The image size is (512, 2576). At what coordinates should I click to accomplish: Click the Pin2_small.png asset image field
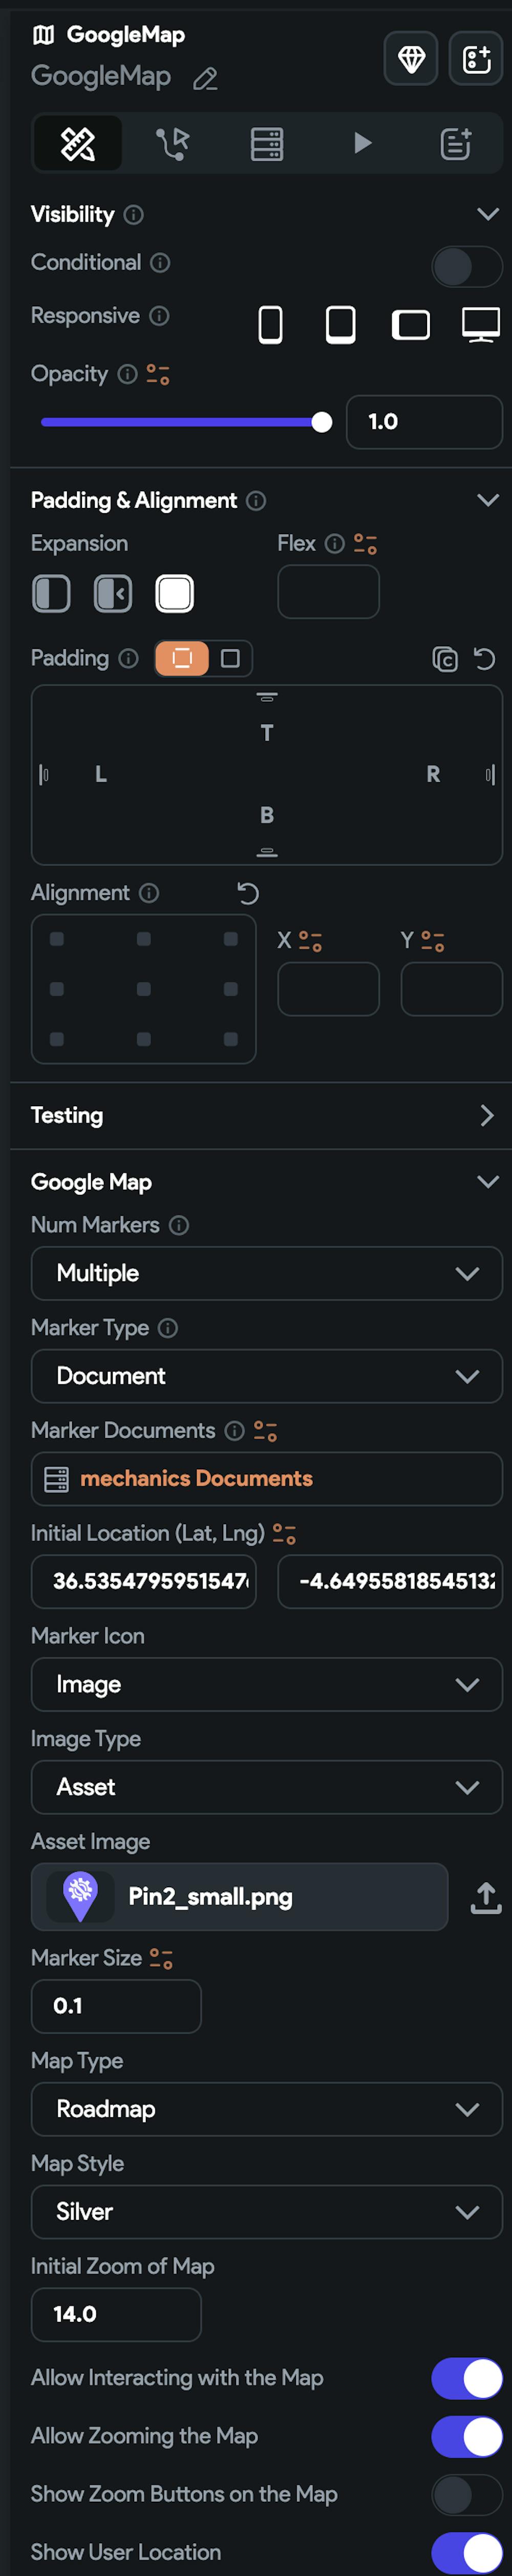point(239,1897)
